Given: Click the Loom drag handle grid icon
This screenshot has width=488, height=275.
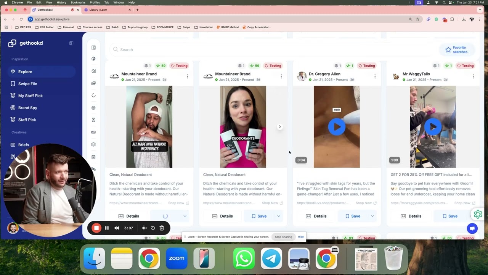Looking at the screenshot, I should click(144, 228).
